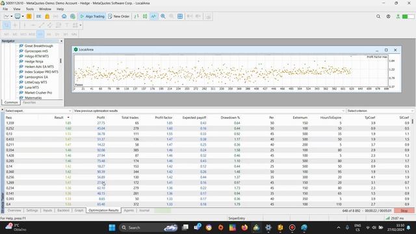Select the H4 timeframe
The width and height of the screenshot is (416, 234).
click(49, 34)
